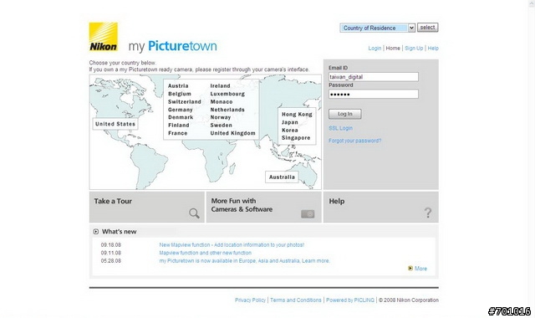Open the Login link in top navigation
The image size is (535, 318).
coord(374,49)
